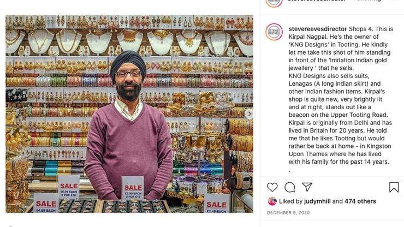Open comments via speech bubble icon
This screenshot has height=227, width=404.
pos(289,187)
